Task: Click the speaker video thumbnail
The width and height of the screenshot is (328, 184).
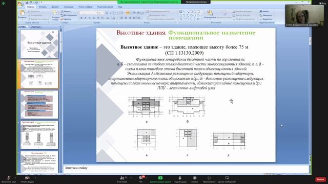Action: (x=304, y=16)
